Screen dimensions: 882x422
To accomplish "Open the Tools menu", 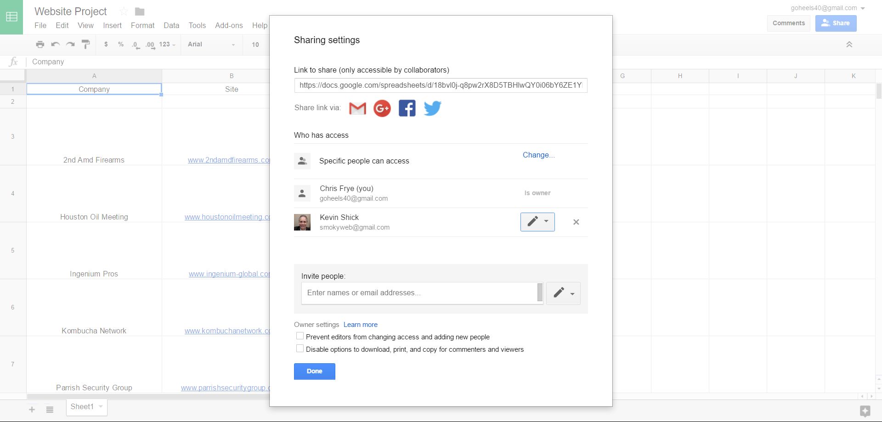I will (x=197, y=26).
